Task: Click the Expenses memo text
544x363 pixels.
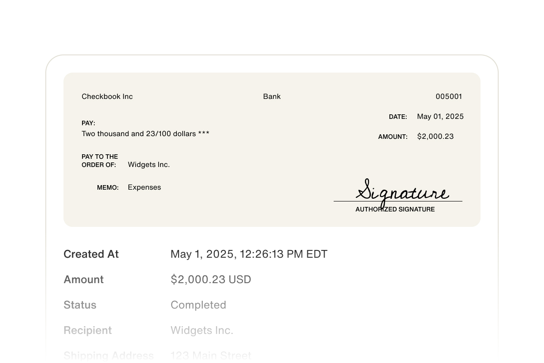Action: (x=144, y=187)
